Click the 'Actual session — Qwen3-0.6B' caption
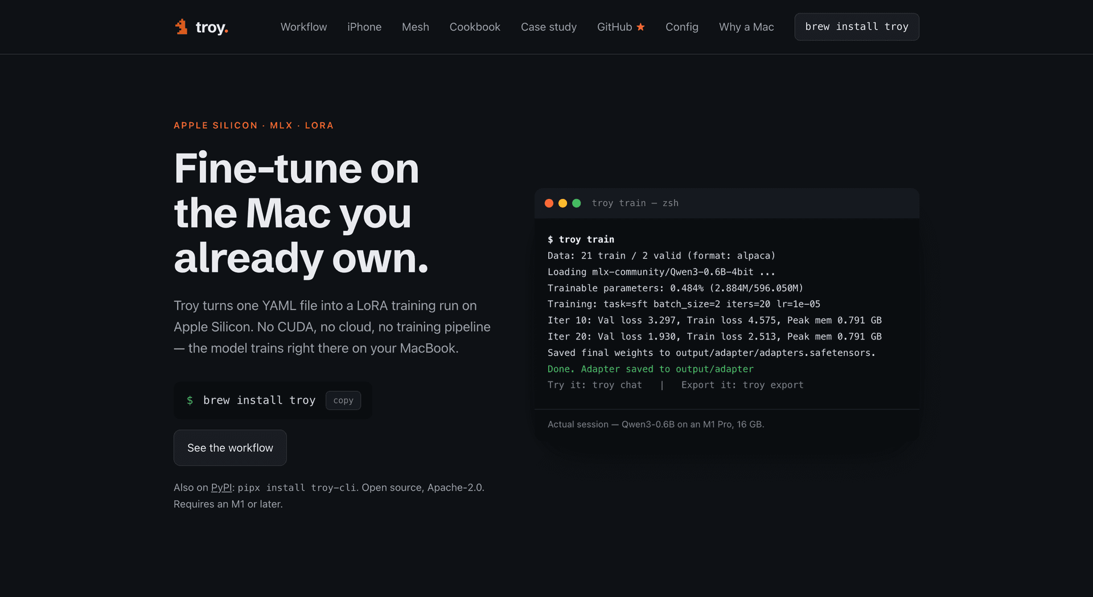 pyautogui.click(x=656, y=424)
